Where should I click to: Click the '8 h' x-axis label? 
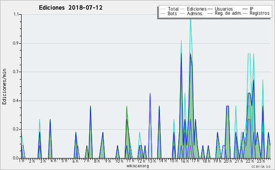(x=97, y=161)
